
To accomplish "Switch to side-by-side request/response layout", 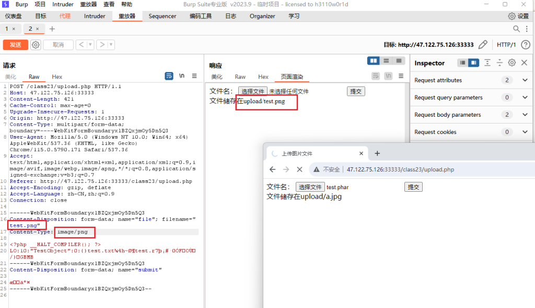I will pos(374,61).
